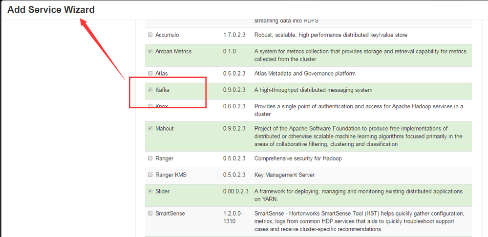Click the Atlas service name
Screen dimensions: 488x237
(162, 73)
